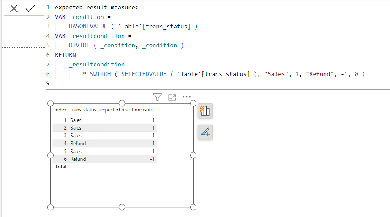The height and width of the screenshot is (217, 390).
Task: Open More options ellipsis on visual
Action: coord(186,97)
